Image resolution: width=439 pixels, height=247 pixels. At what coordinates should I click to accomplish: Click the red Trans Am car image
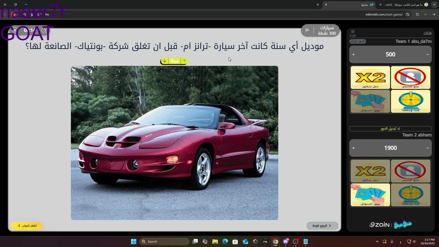point(175,143)
